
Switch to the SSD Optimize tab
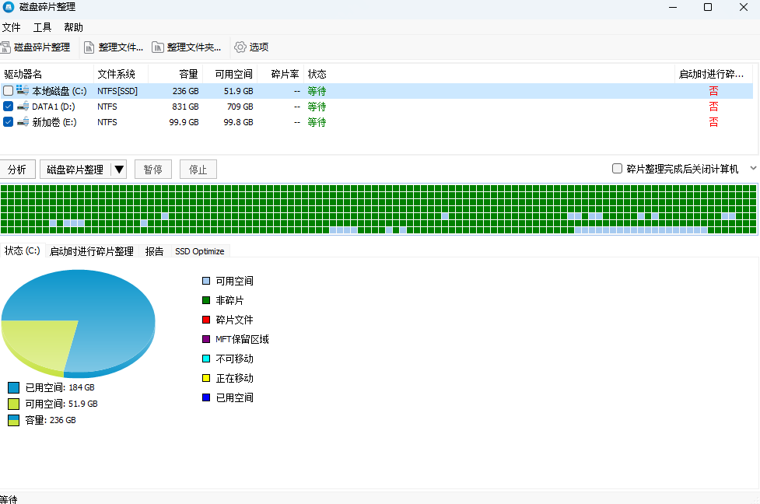[199, 251]
